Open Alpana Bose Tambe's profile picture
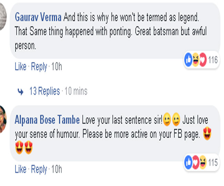Screen dimensions: 224x186 point(2,121)
